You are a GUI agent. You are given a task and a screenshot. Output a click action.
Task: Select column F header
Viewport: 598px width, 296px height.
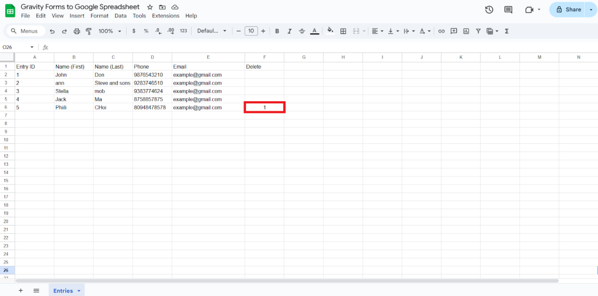click(x=265, y=57)
